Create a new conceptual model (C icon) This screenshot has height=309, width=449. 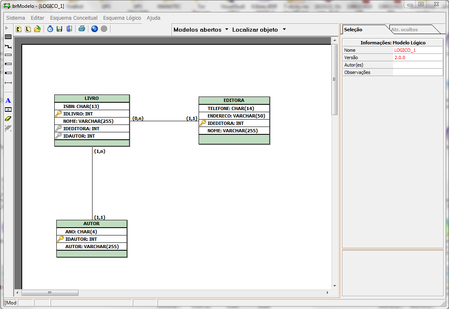tap(19, 29)
